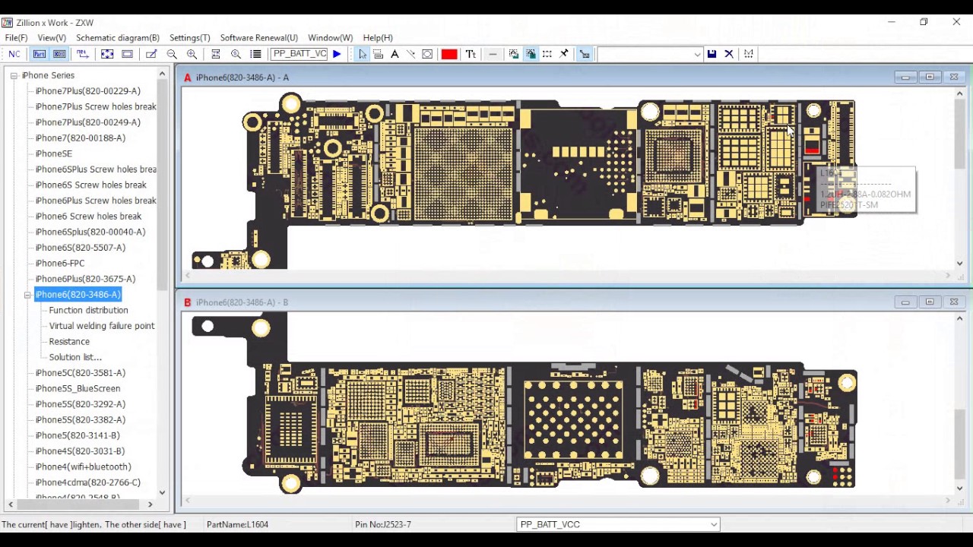
Task: Click the fit-to-window arrows icon
Action: [107, 54]
